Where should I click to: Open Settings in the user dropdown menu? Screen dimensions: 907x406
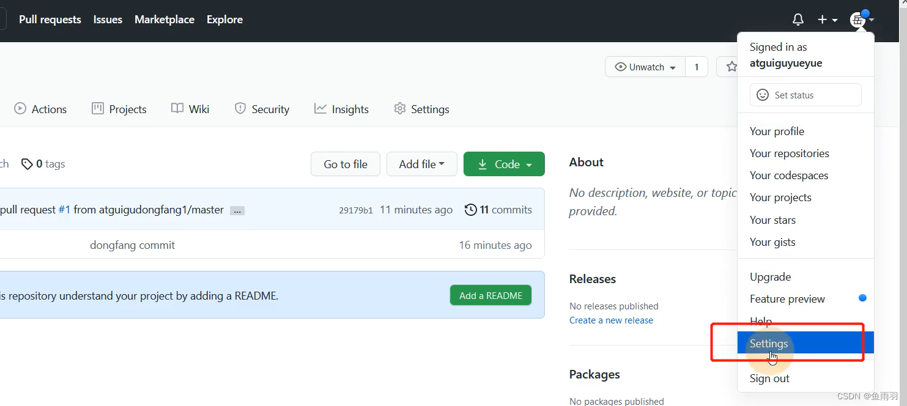pos(805,343)
